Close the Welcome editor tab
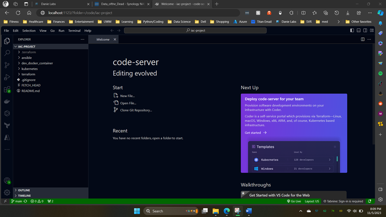 coord(115,40)
